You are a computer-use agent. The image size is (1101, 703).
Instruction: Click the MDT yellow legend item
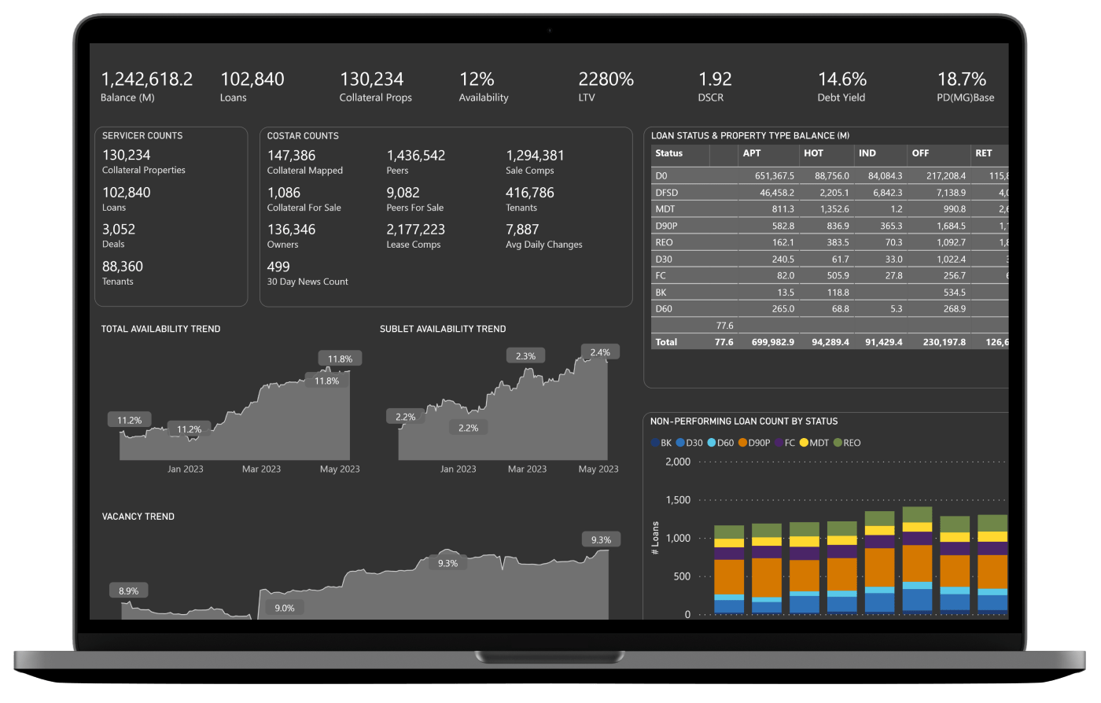(804, 443)
